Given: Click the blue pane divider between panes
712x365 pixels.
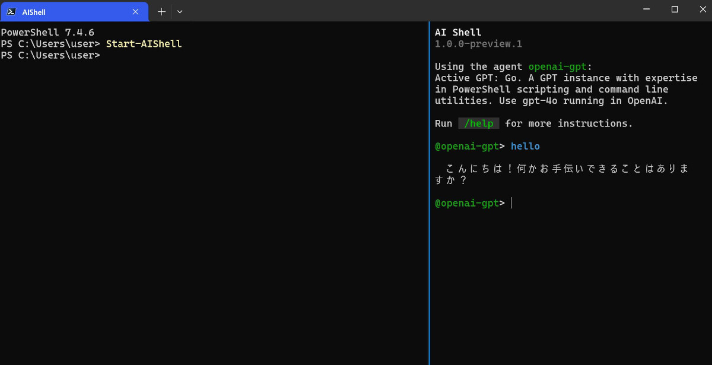Looking at the screenshot, I should pyautogui.click(x=428, y=193).
